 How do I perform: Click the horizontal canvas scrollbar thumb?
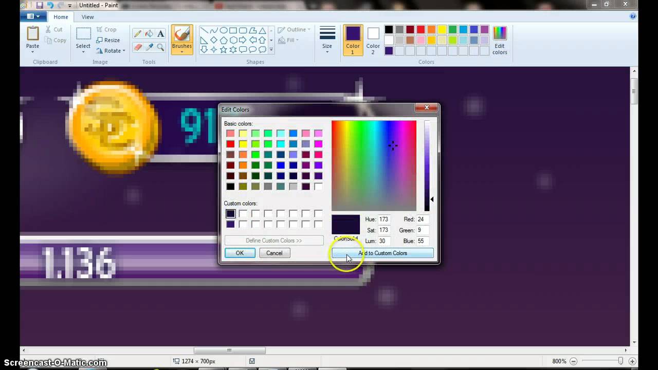pos(230,350)
